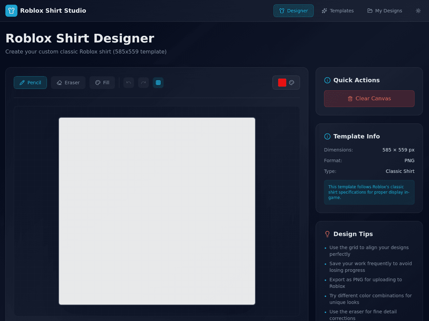Switch to the Templates tab
The image size is (429, 321).
pos(338,11)
